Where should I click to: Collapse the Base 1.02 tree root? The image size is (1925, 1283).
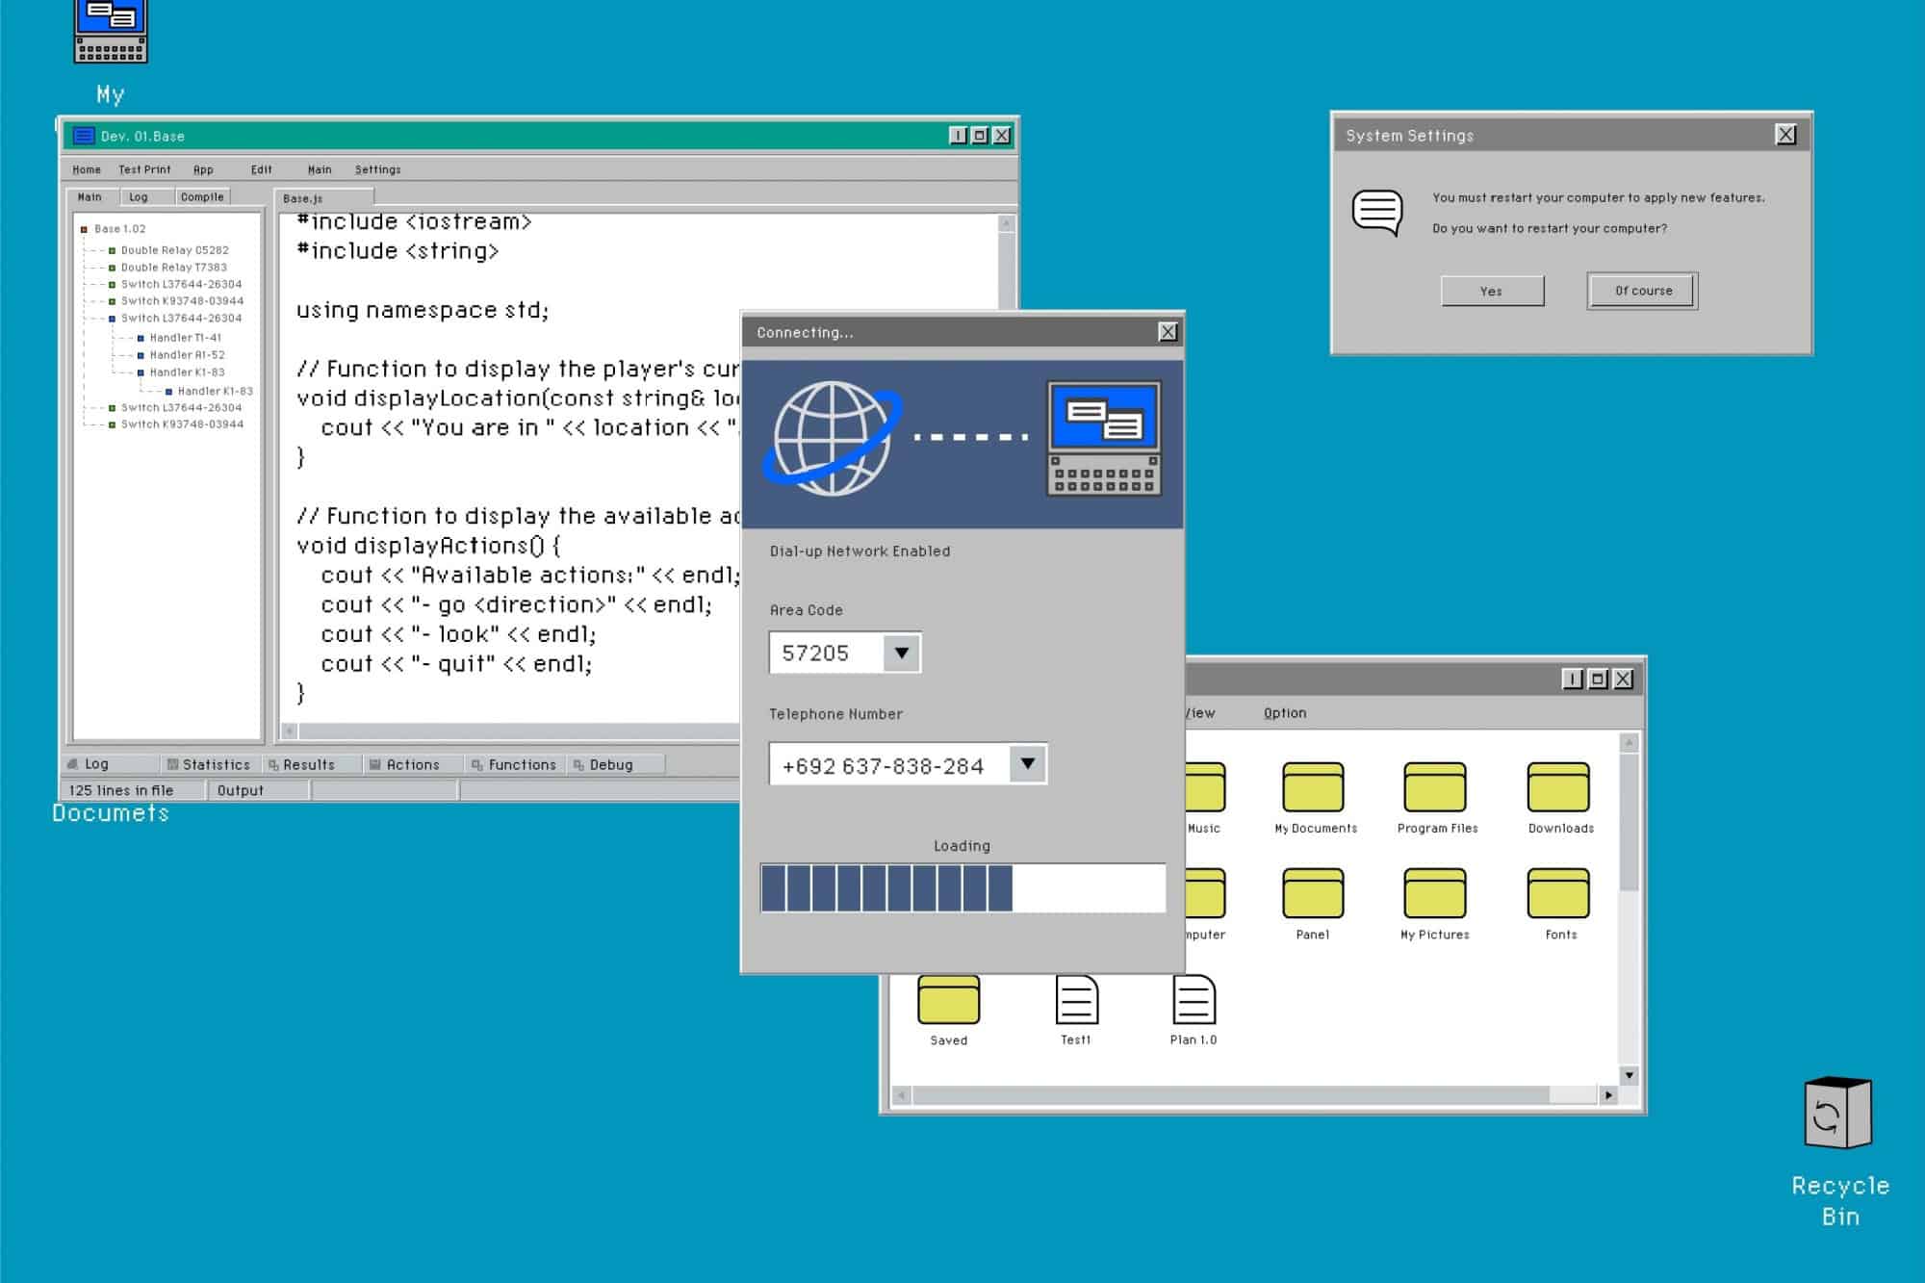(85, 229)
